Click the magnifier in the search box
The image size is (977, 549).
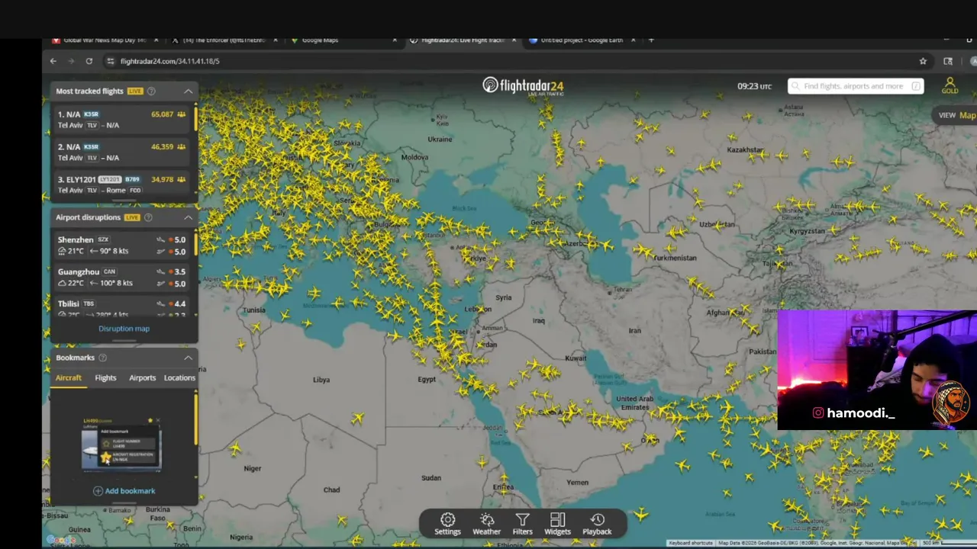(795, 86)
